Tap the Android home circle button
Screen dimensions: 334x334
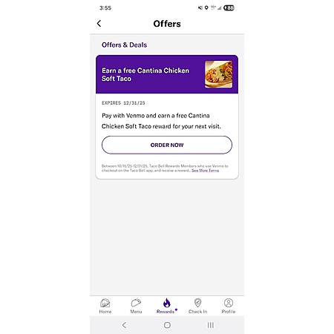point(167,325)
